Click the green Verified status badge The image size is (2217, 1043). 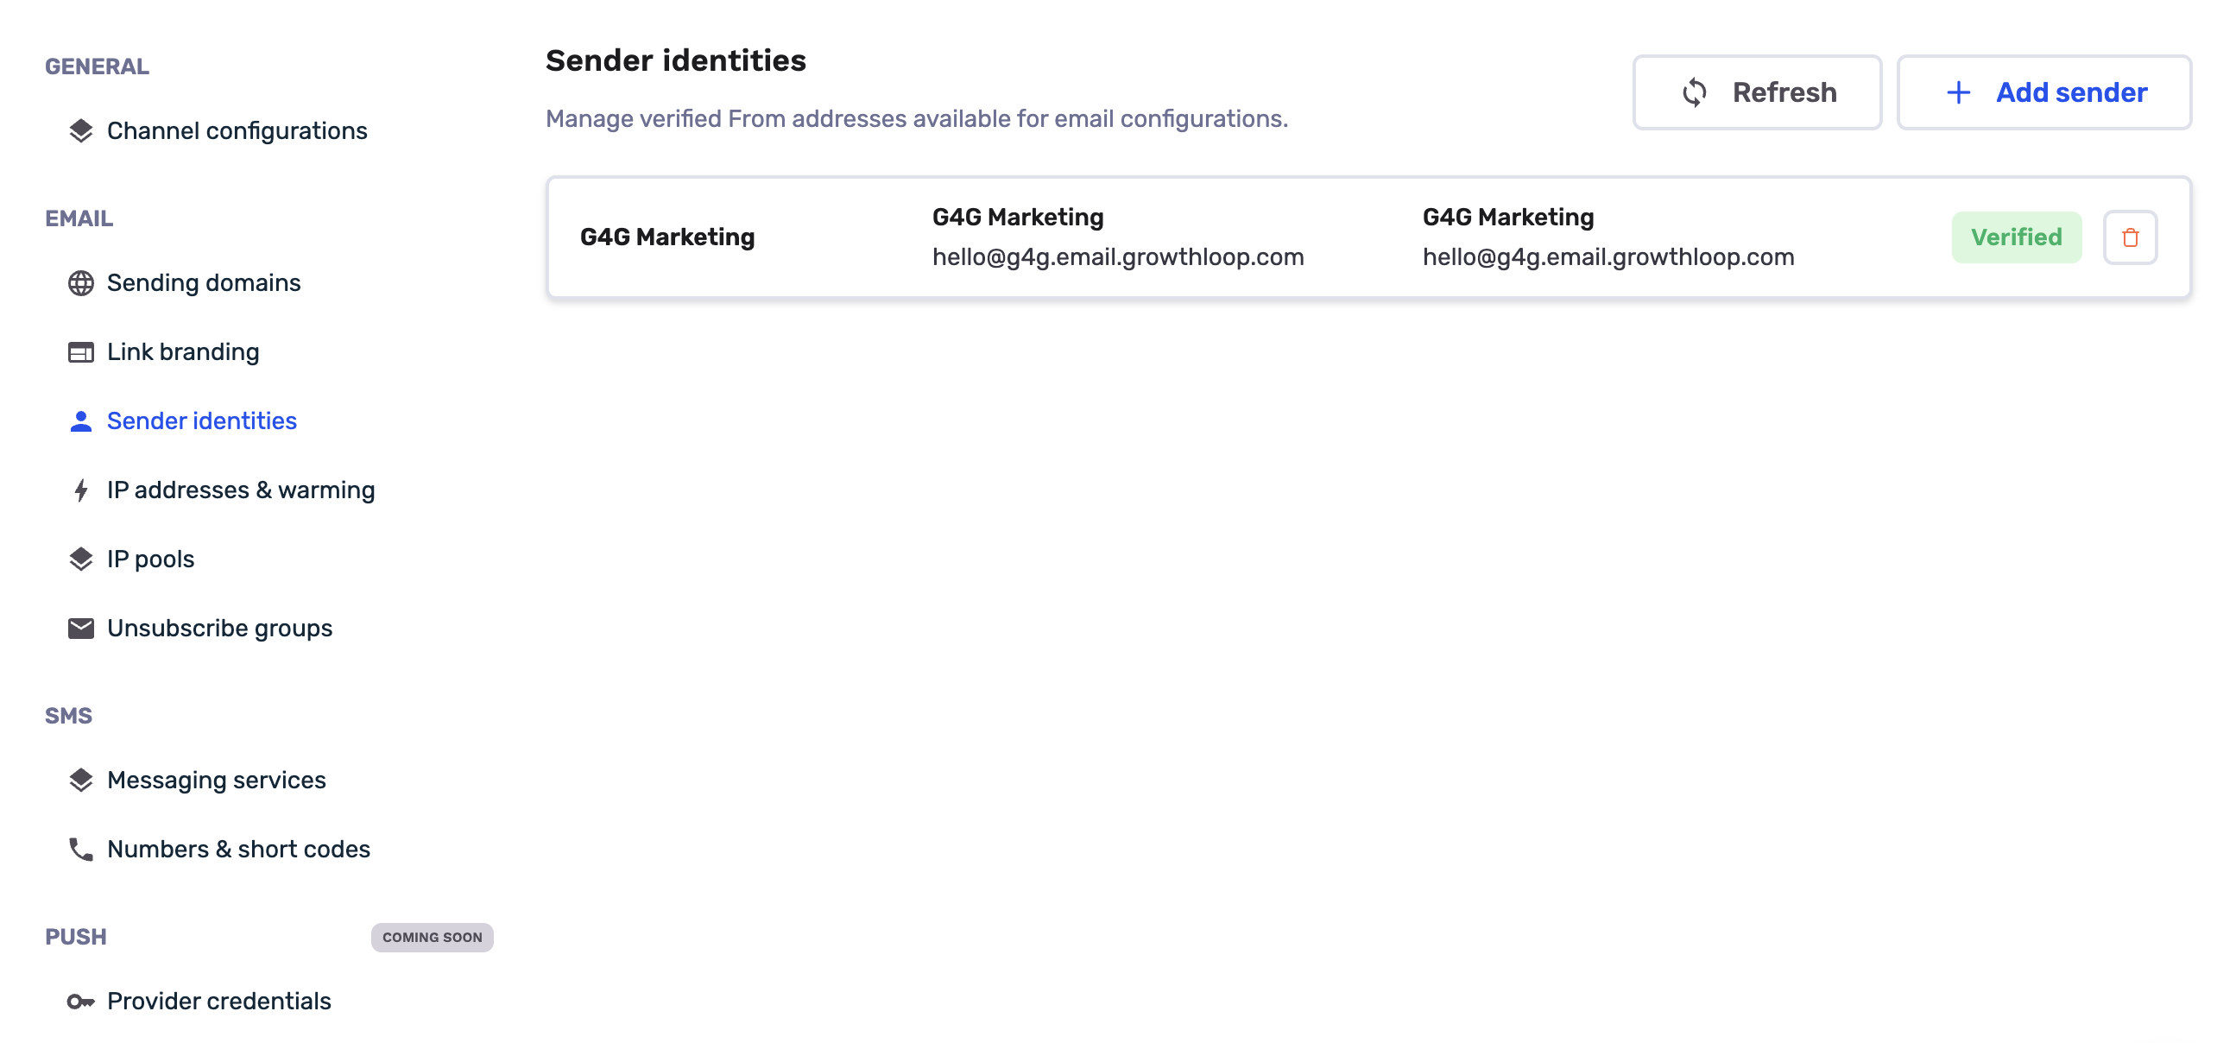pos(2017,237)
